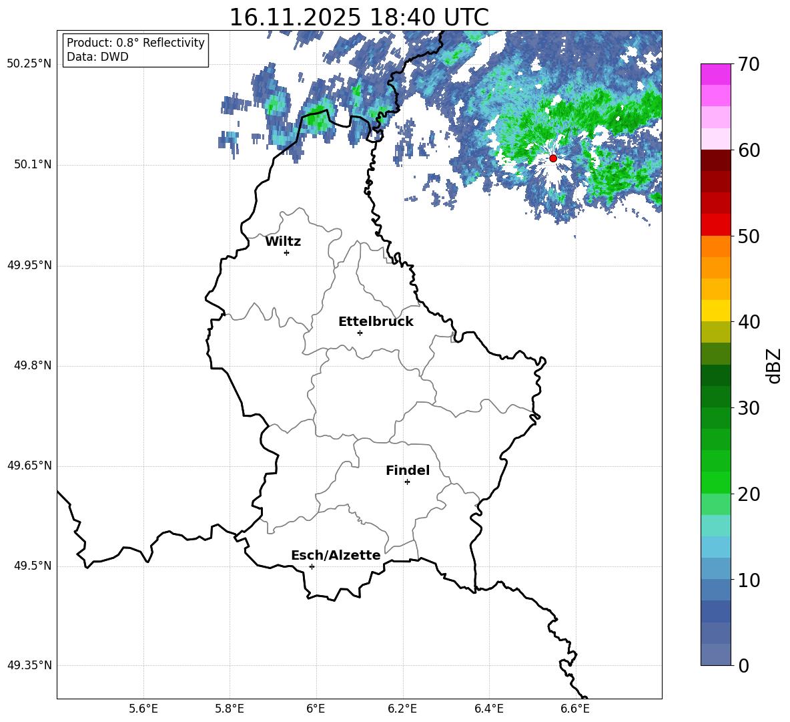Screen dimensions: 790x722
Task: Pick the dark maroon swatch below 60
Action: (x=715, y=161)
